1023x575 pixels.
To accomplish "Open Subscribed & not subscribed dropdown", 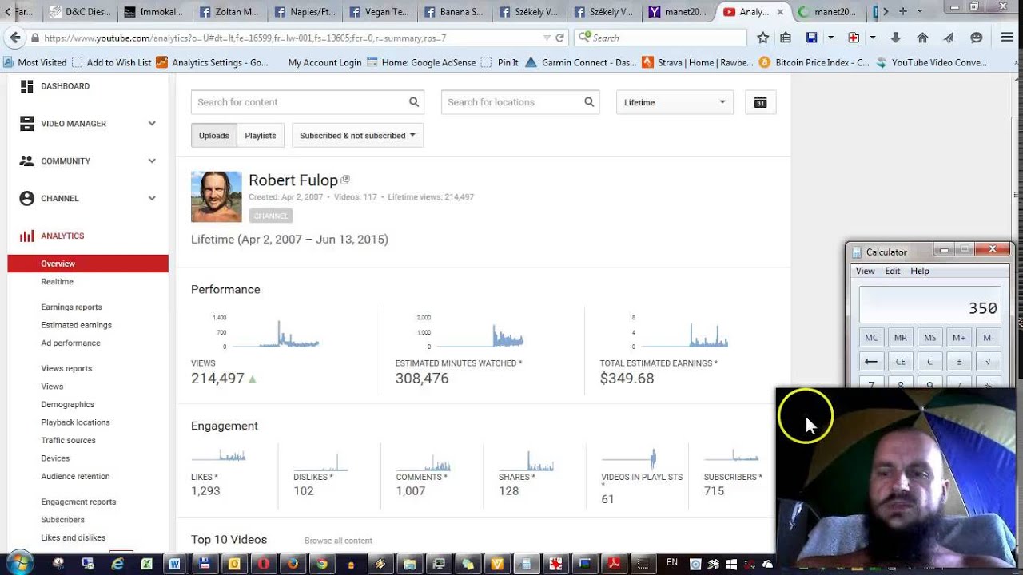I will [357, 136].
